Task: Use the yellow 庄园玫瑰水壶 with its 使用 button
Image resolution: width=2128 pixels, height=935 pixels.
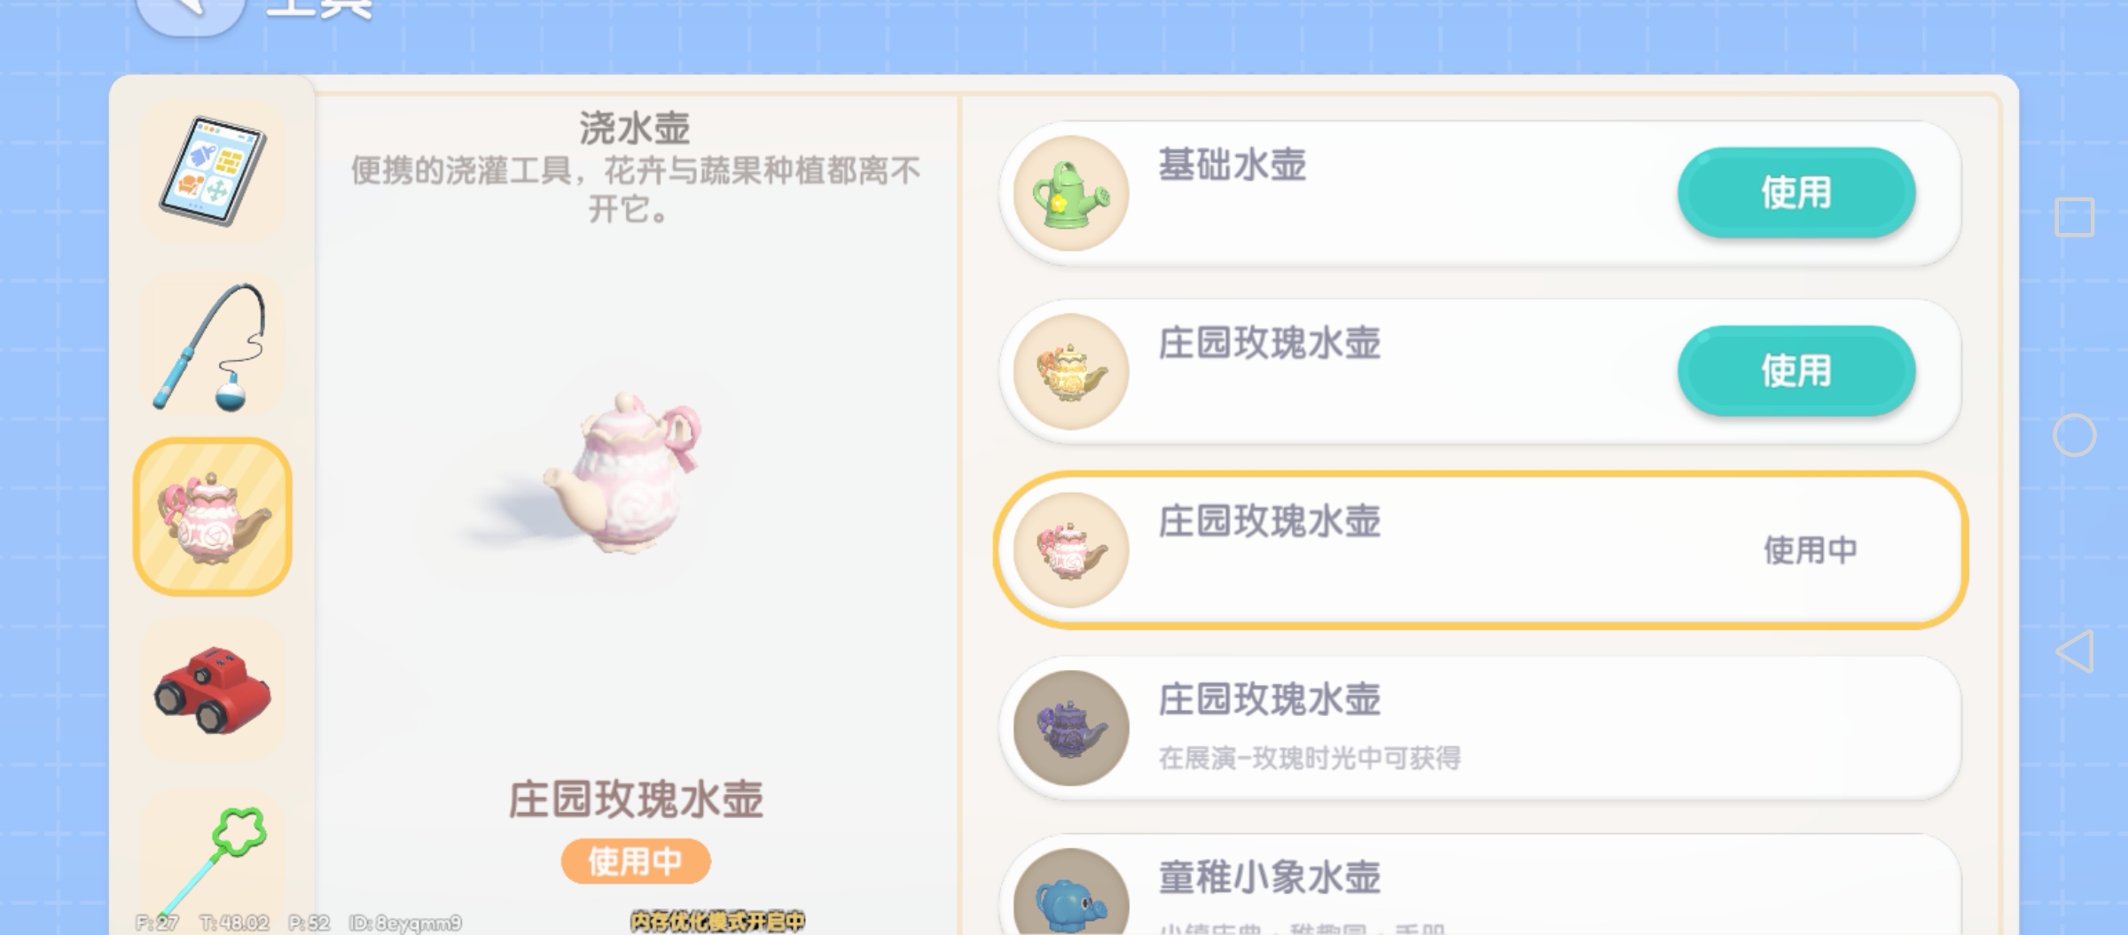Action: coord(1796,370)
